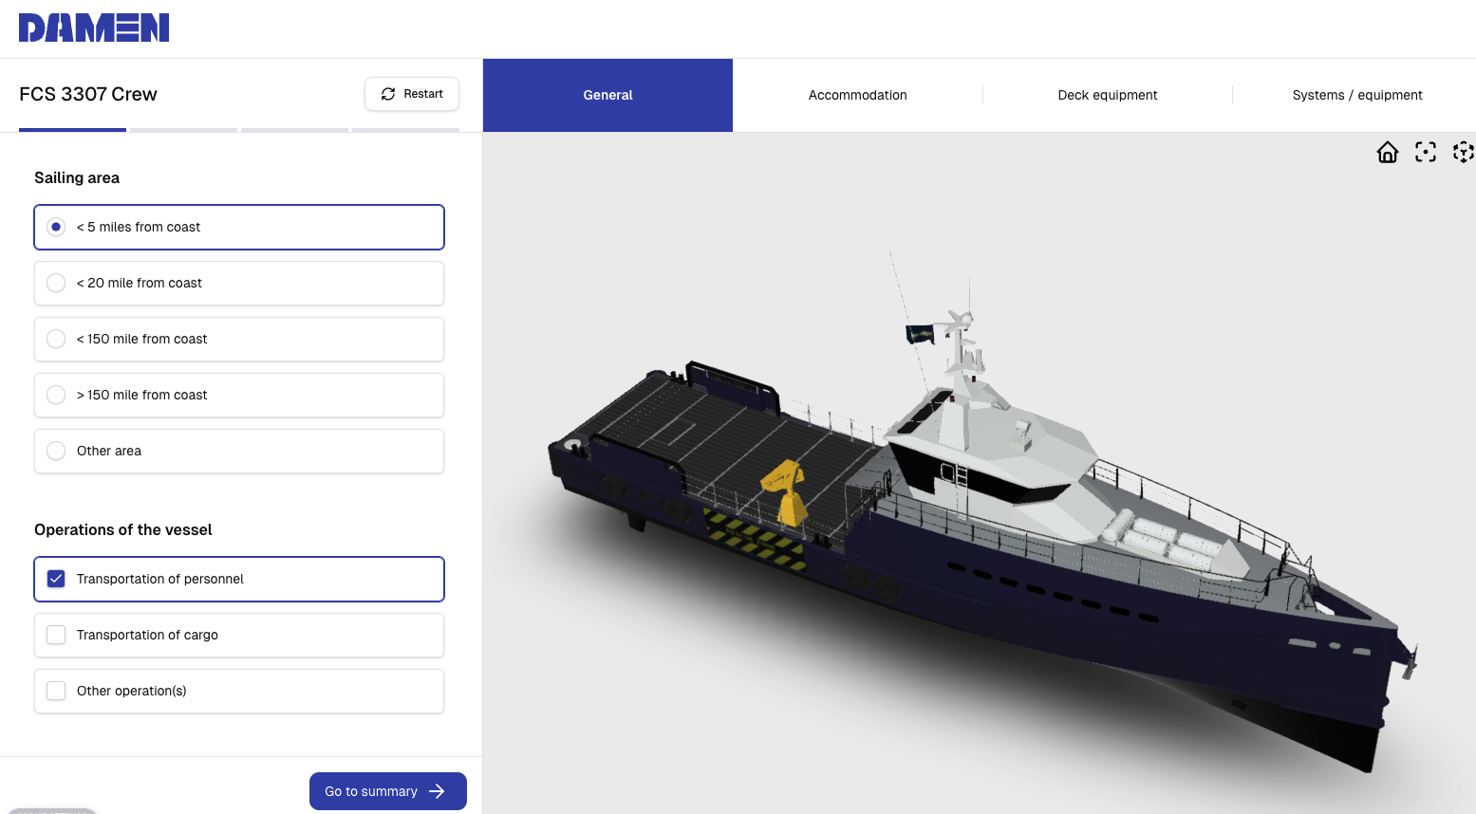Click the home view reset icon
Image resolution: width=1476 pixels, height=814 pixels.
point(1388,152)
